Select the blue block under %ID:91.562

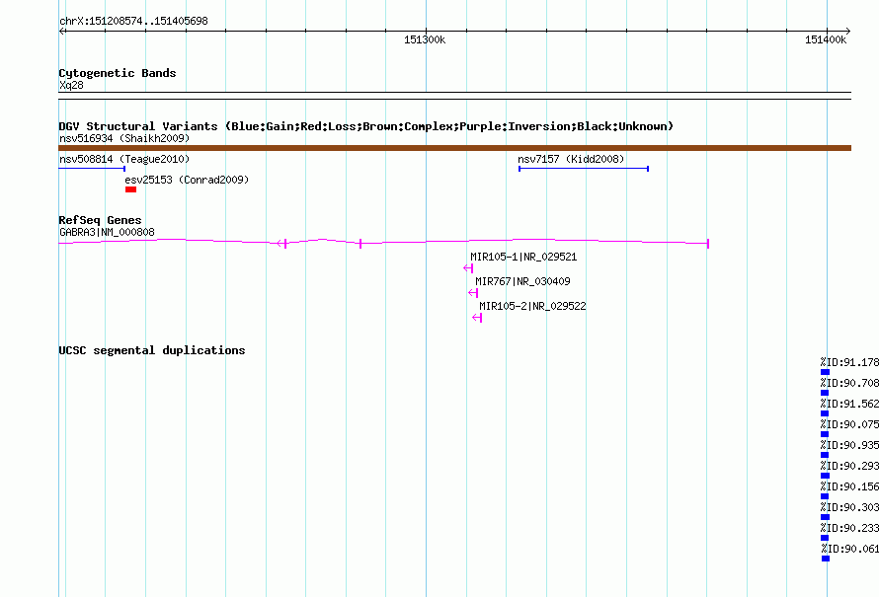pyautogui.click(x=824, y=413)
